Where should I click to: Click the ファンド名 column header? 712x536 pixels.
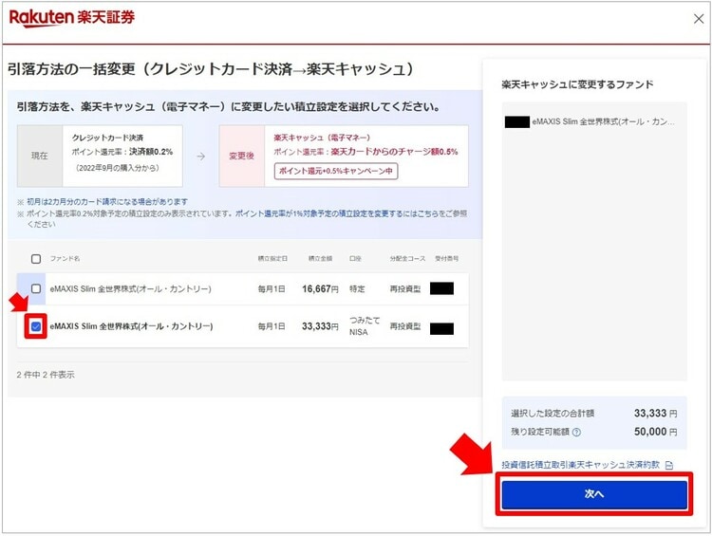(65, 259)
